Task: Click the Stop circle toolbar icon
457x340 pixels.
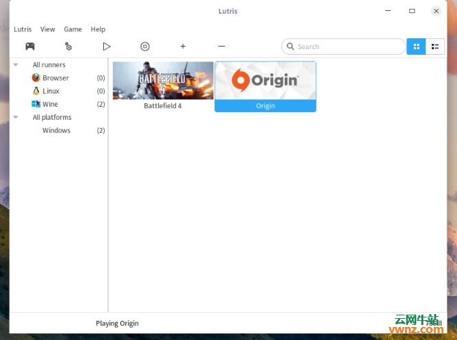Action: coord(145,47)
